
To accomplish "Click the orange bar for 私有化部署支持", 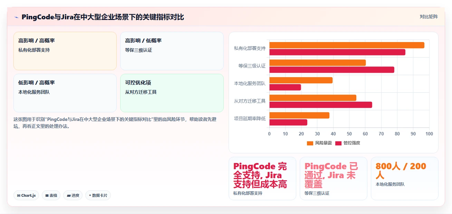I will (347, 45).
